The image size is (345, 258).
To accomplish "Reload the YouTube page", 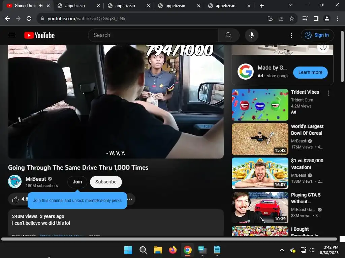I will coord(29,19).
